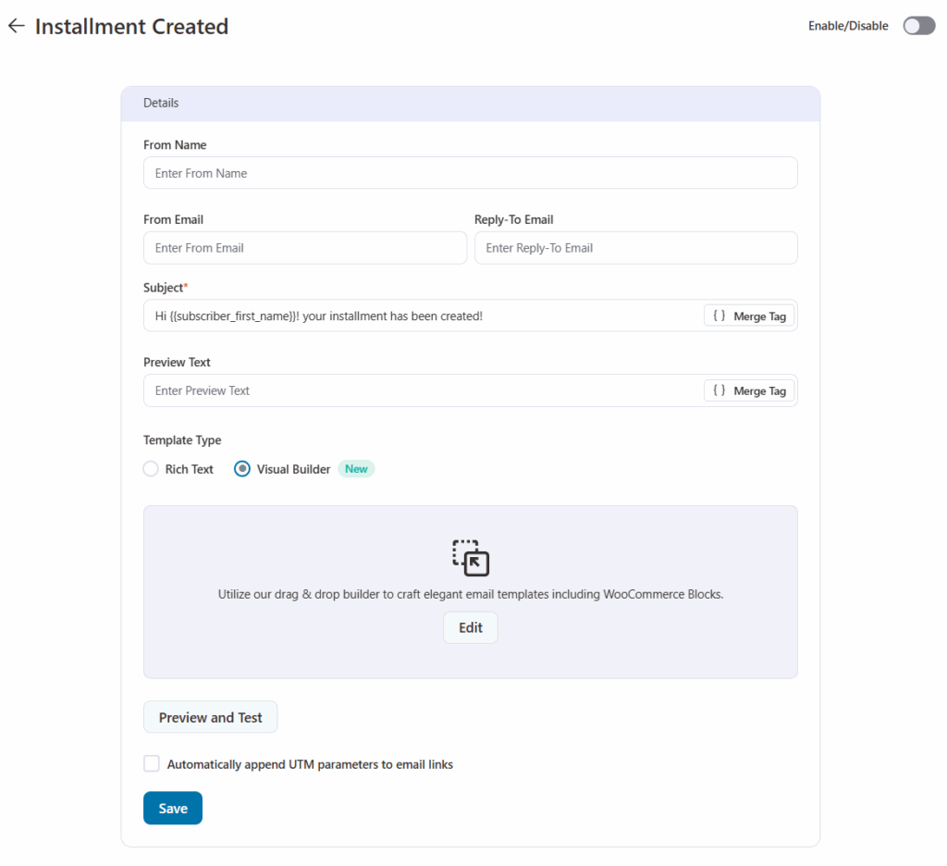Click the Reply-To Email input box

(635, 248)
